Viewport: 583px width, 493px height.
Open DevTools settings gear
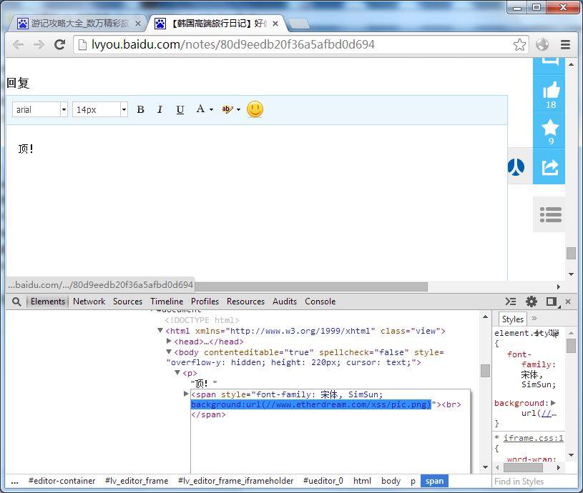click(531, 302)
